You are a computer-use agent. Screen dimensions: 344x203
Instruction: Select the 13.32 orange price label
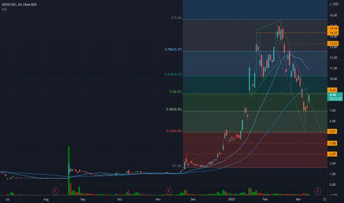click(x=333, y=44)
